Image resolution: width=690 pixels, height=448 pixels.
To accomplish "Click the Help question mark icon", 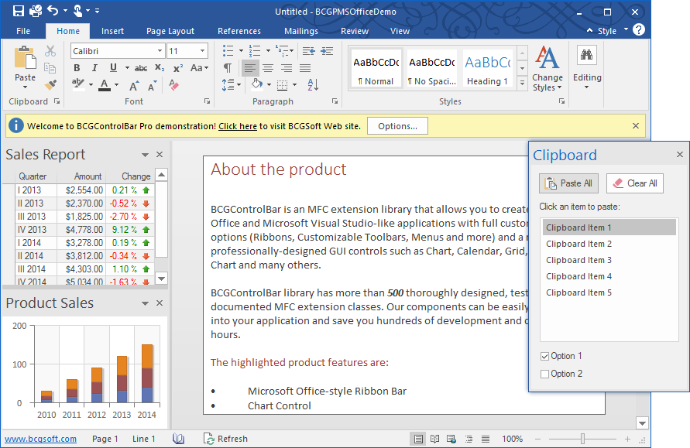I will tap(639, 30).
